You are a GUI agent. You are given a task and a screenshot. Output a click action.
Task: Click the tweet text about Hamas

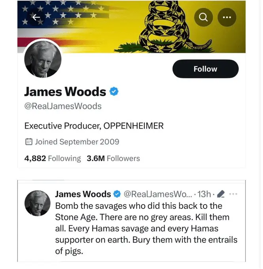click(x=146, y=228)
